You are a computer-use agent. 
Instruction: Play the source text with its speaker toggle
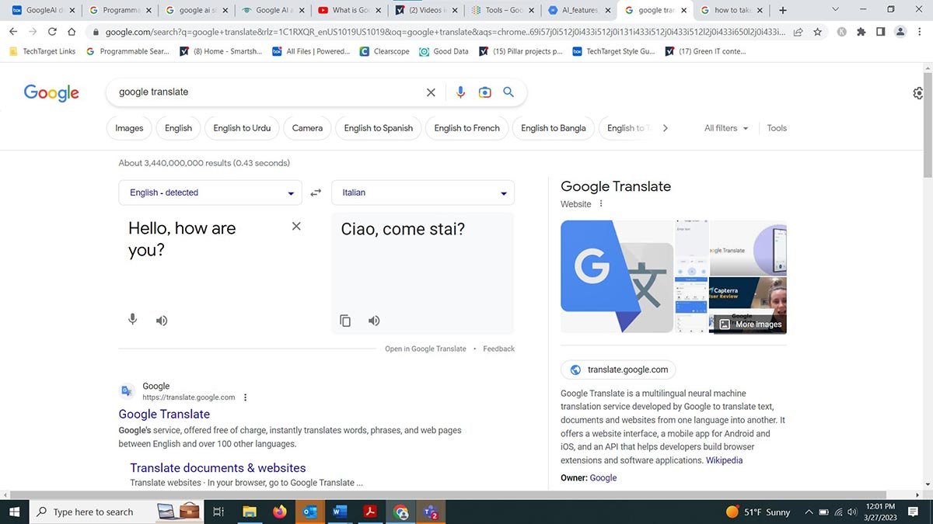coord(162,319)
